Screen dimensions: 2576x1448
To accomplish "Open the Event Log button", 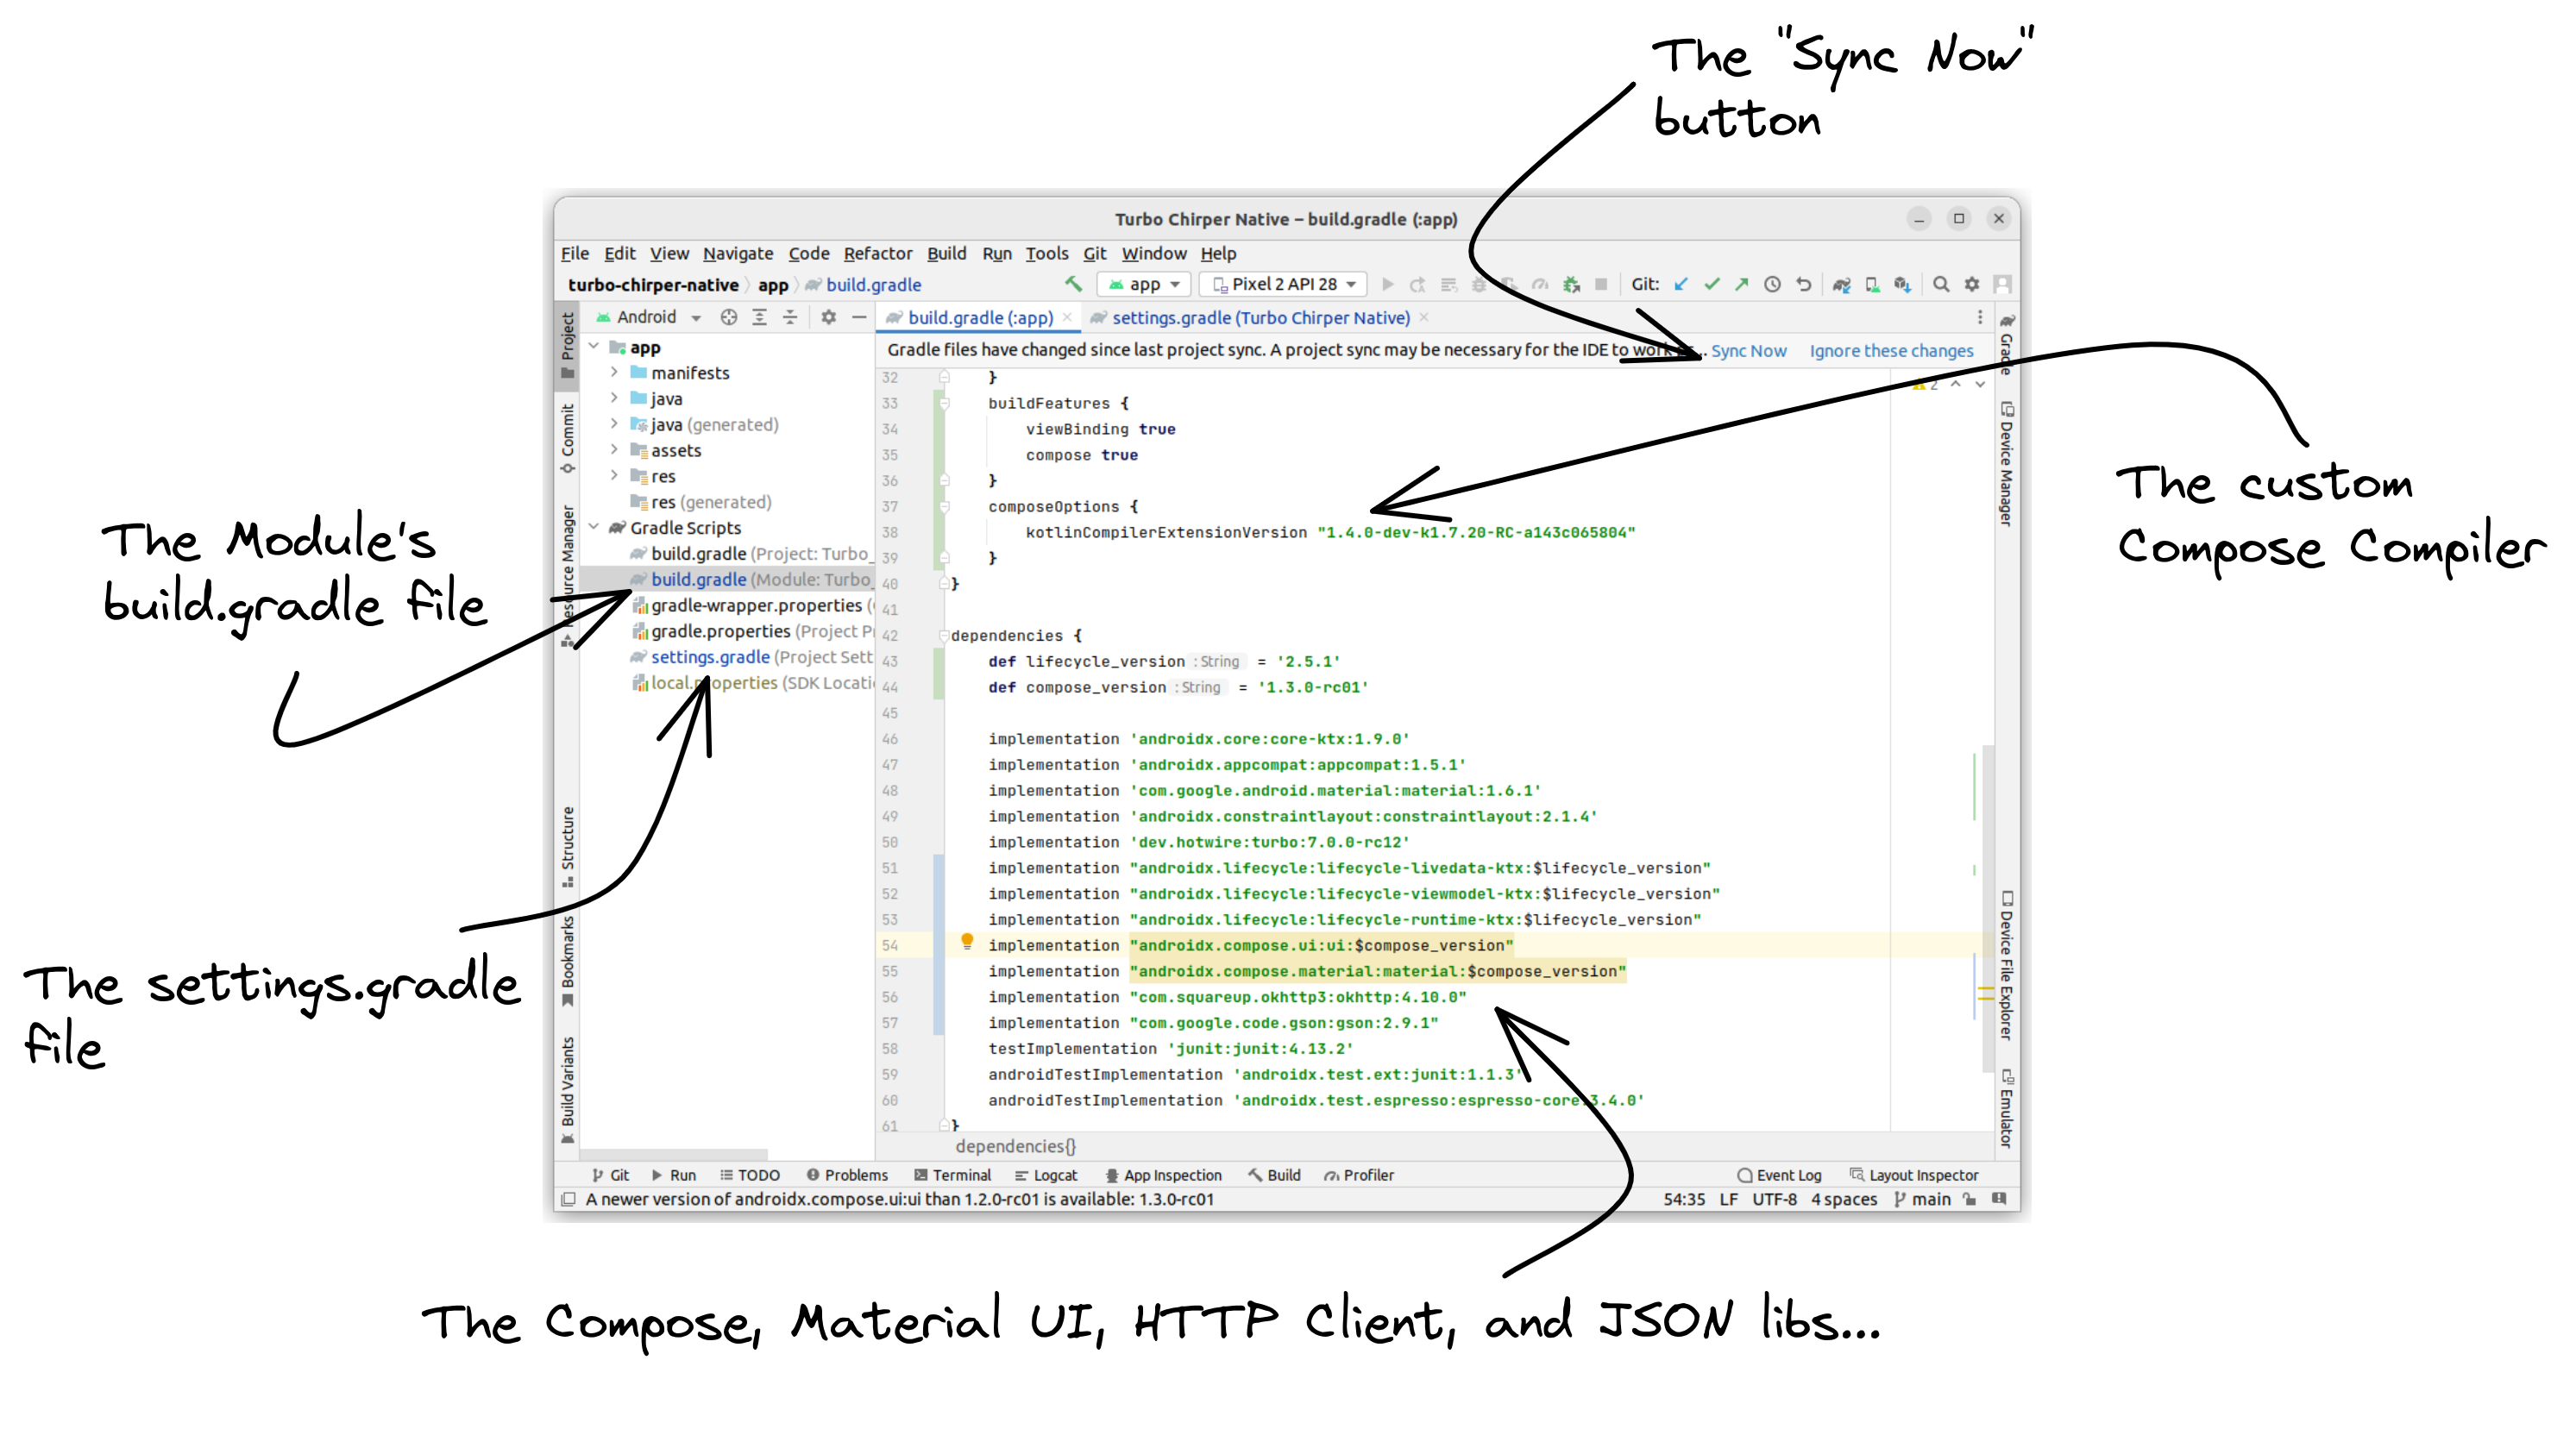I will [1779, 1175].
